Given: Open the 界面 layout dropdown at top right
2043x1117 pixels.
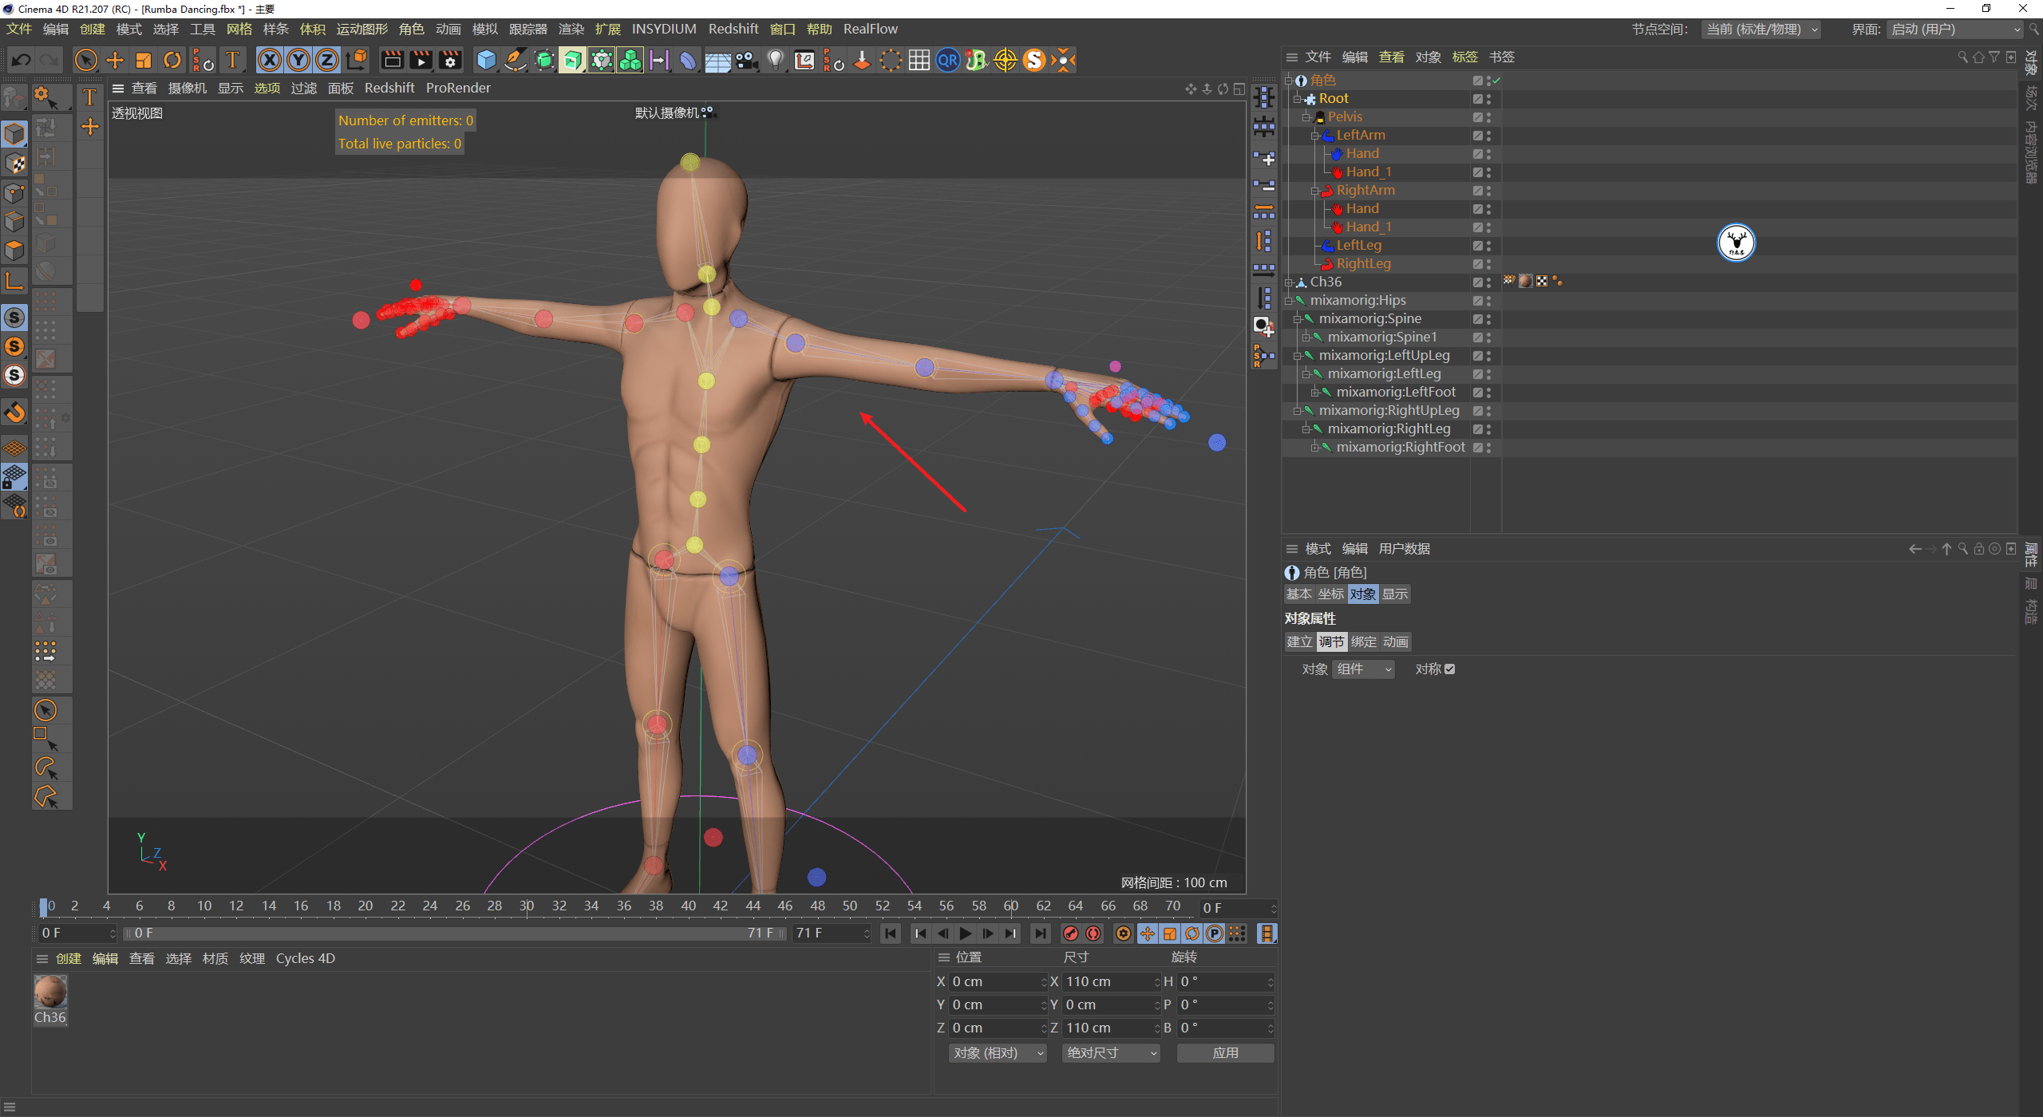Looking at the screenshot, I should [x=1954, y=29].
